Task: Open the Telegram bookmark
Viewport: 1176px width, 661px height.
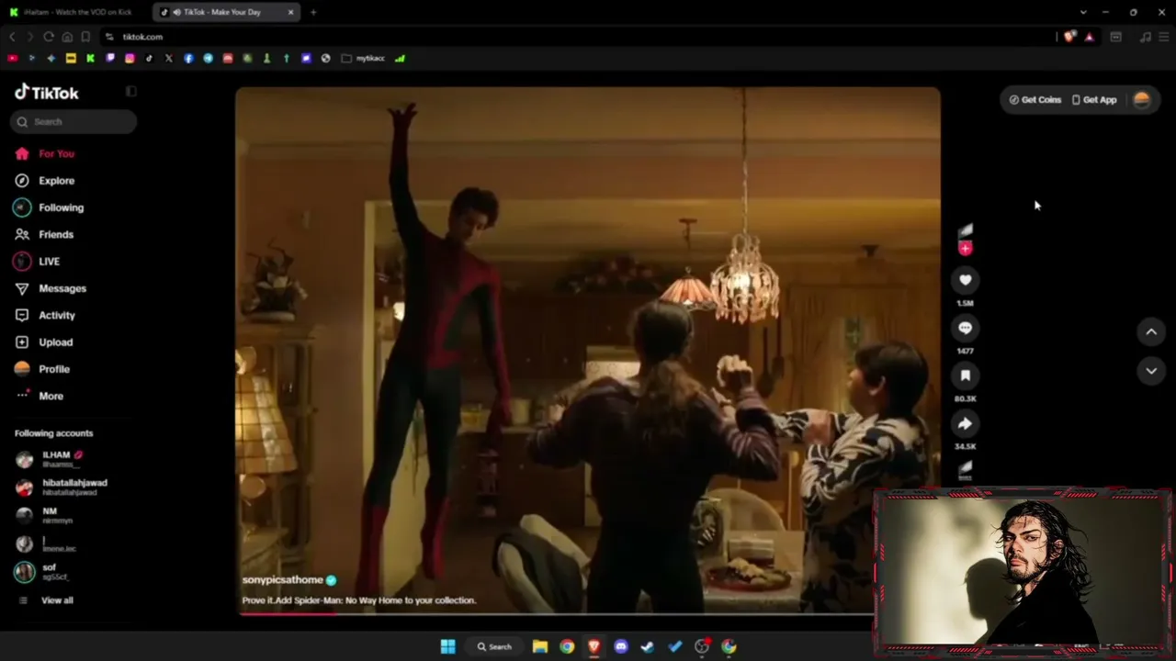Action: [x=209, y=58]
